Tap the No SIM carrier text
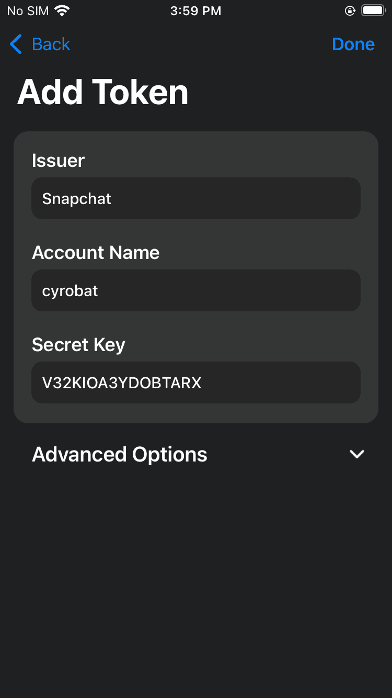Screen dimensions: 392x698 [28, 11]
